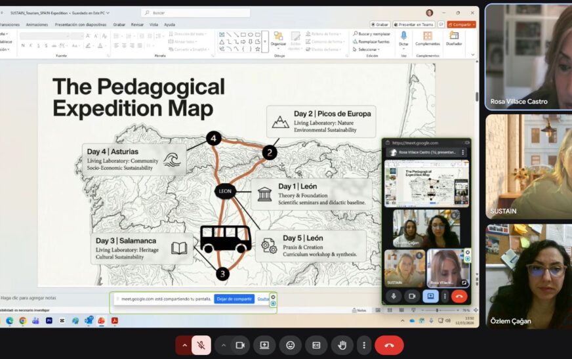Open the Vista ribbon tab

point(154,24)
